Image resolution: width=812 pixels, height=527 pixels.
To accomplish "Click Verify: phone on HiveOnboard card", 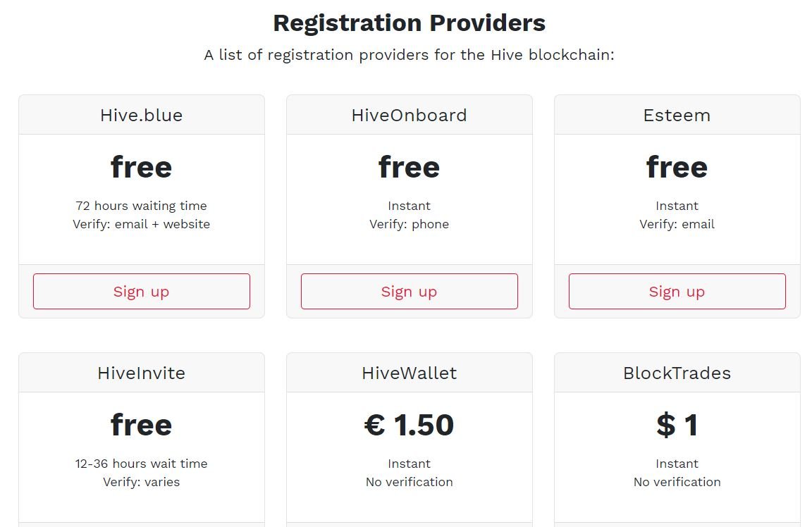I will click(x=409, y=224).
